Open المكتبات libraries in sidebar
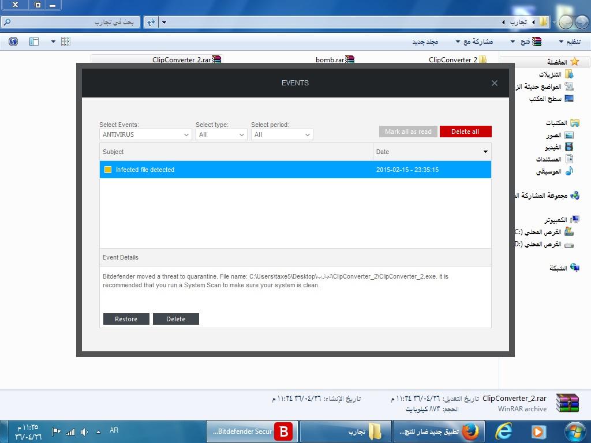 562,123
